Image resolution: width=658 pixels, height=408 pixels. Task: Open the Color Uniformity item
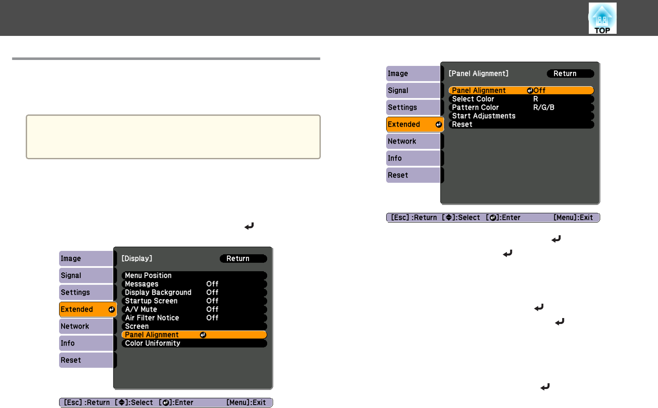pyautogui.click(x=194, y=343)
